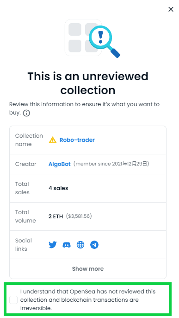Check the OpenSea acknowledgement checkbox
Screen dimensions: 179x318
point(13,300)
